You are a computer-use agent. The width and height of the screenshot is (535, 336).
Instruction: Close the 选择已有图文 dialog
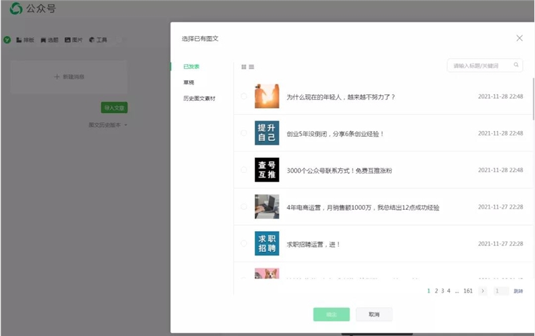click(x=520, y=38)
